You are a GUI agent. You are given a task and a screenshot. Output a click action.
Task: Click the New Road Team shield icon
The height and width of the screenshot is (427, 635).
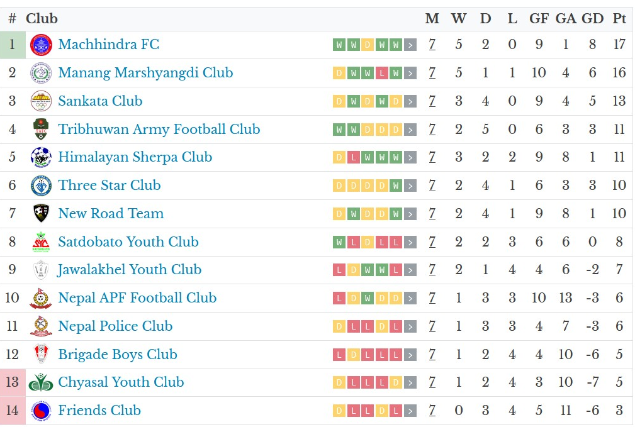(42, 214)
